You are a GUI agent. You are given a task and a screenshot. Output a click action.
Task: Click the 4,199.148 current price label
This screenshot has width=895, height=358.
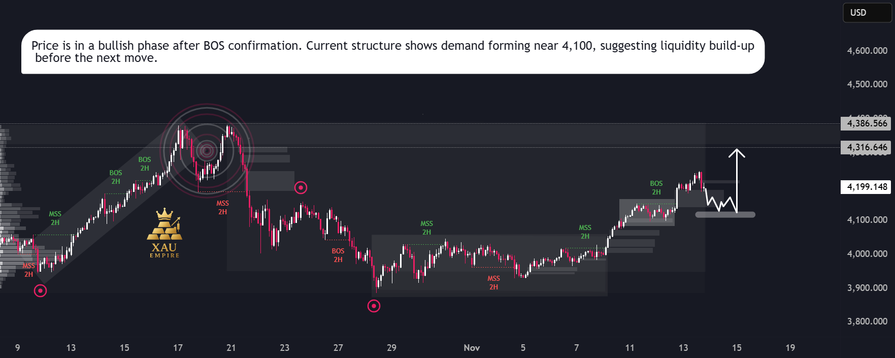[867, 187]
